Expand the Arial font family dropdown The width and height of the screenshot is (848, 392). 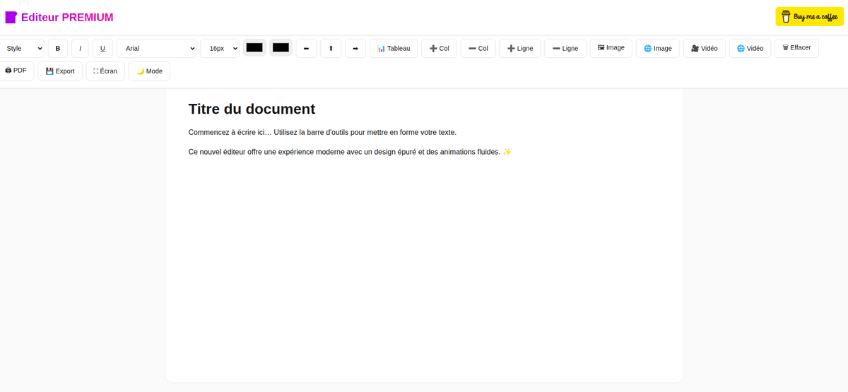tap(156, 49)
